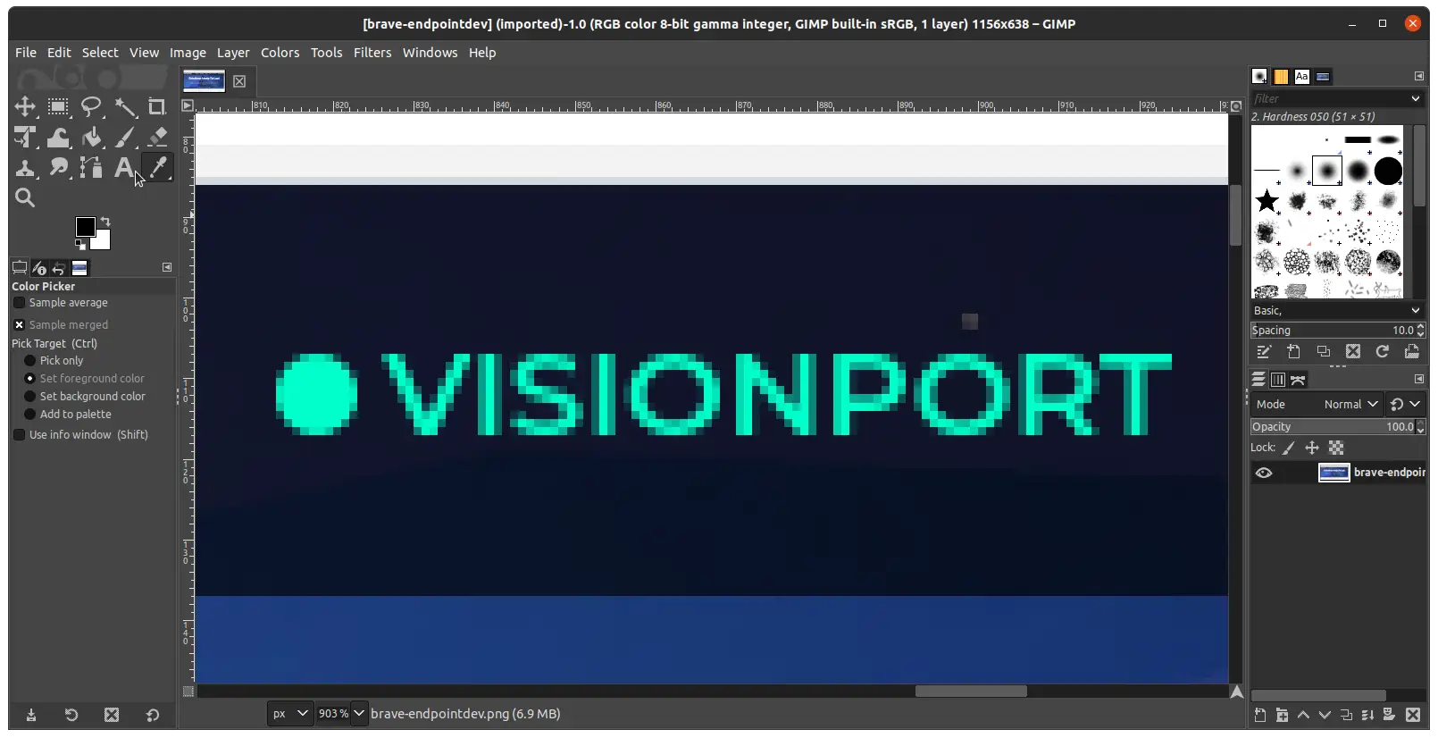Open the Filters menu
1438x738 pixels.
point(372,53)
